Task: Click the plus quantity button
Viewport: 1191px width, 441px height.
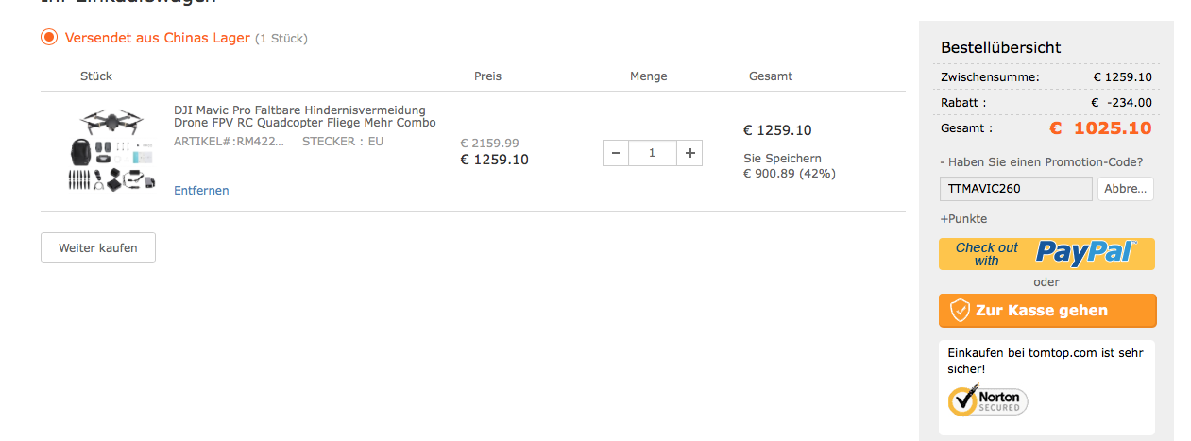Action: click(689, 153)
